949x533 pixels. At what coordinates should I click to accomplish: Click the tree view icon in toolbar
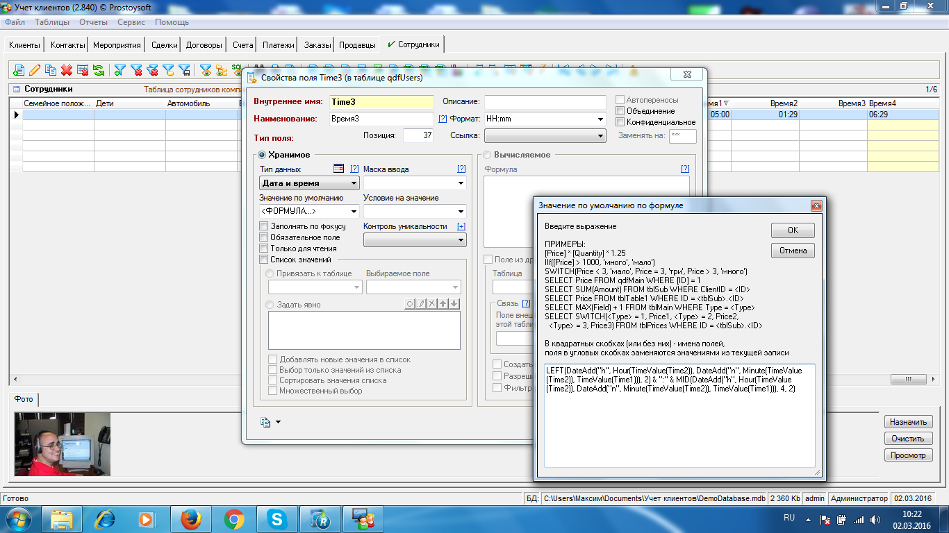222,70
